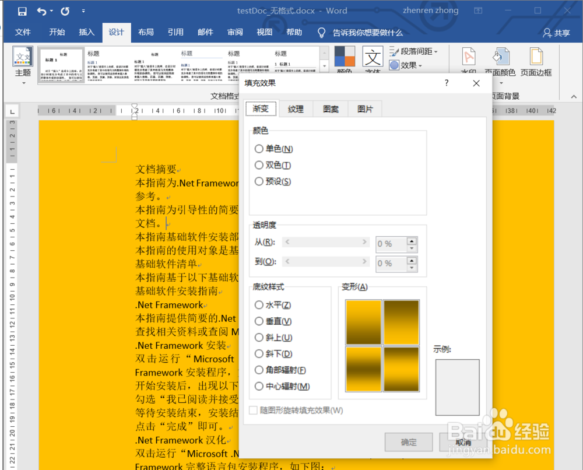Open the 字体 theme fonts button
The image size is (583, 470).
[x=373, y=59]
